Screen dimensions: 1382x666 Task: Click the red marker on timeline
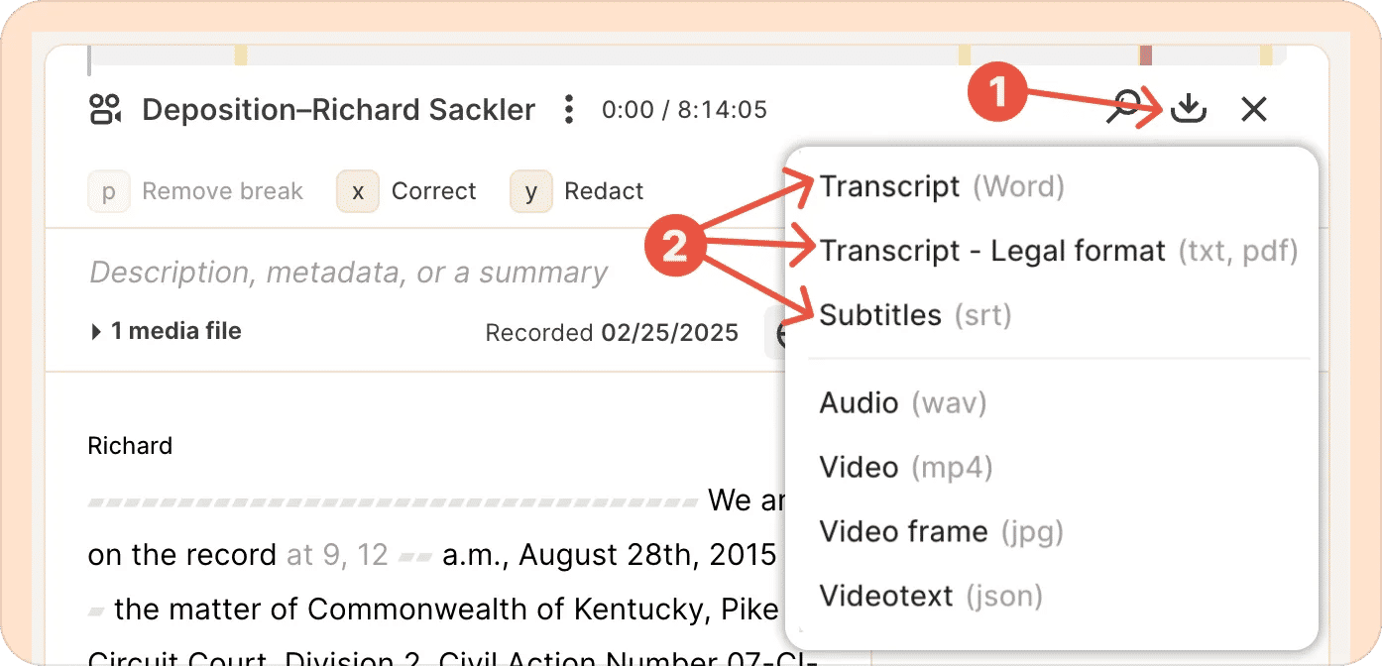click(x=1145, y=55)
